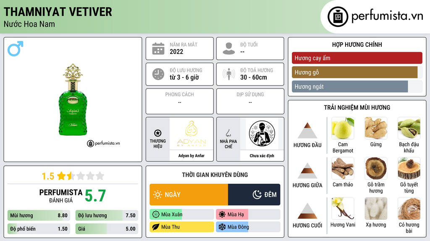Viewport: 430px width, 241px height.
Task: Click the Dịp sử dụng heading
Action: point(250,94)
